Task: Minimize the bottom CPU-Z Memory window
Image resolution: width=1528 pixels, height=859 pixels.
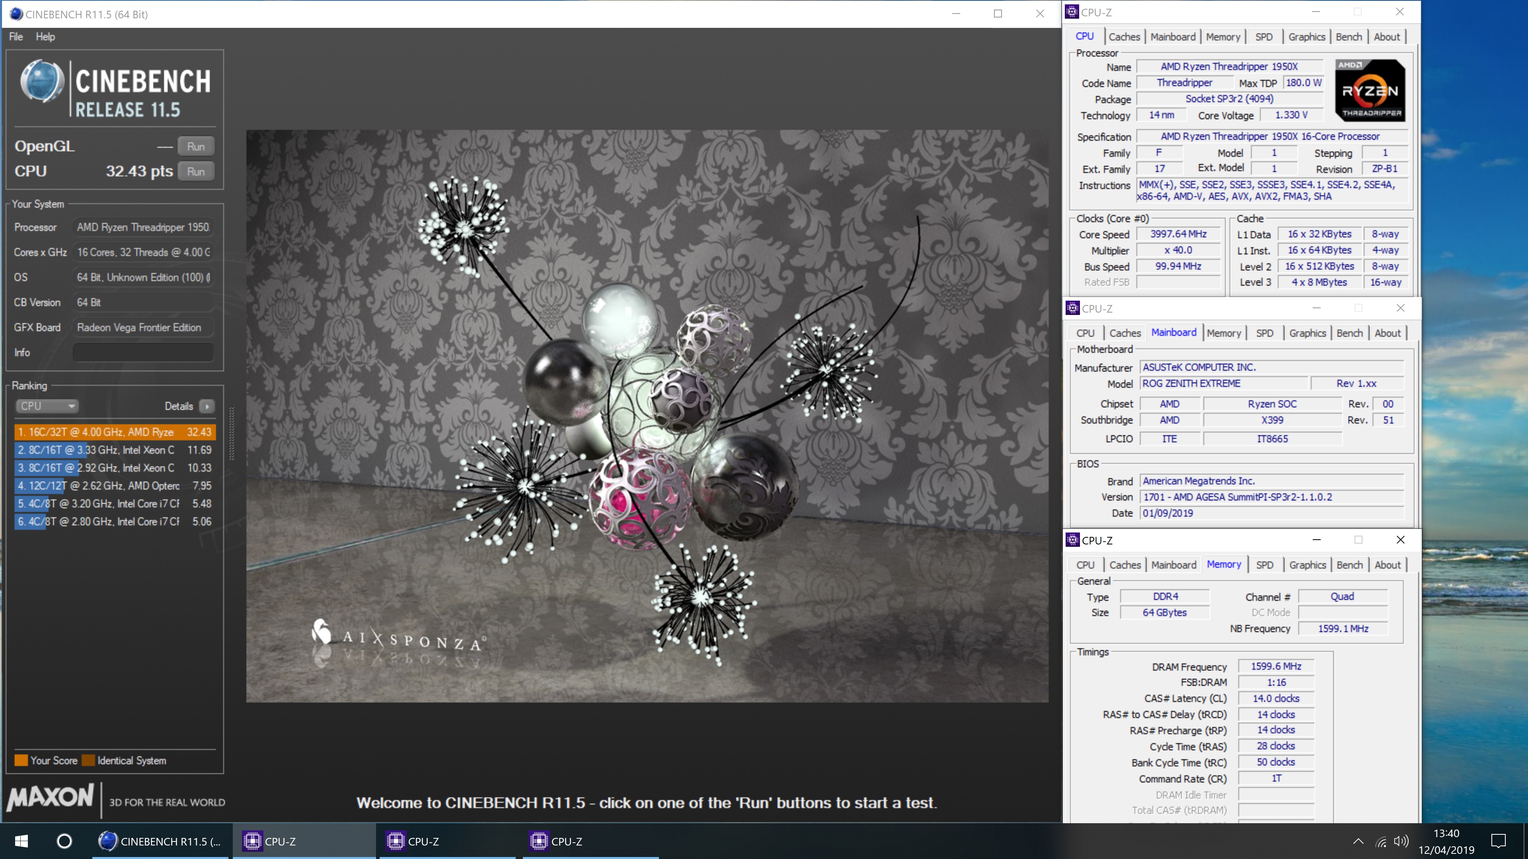Action: click(1316, 540)
